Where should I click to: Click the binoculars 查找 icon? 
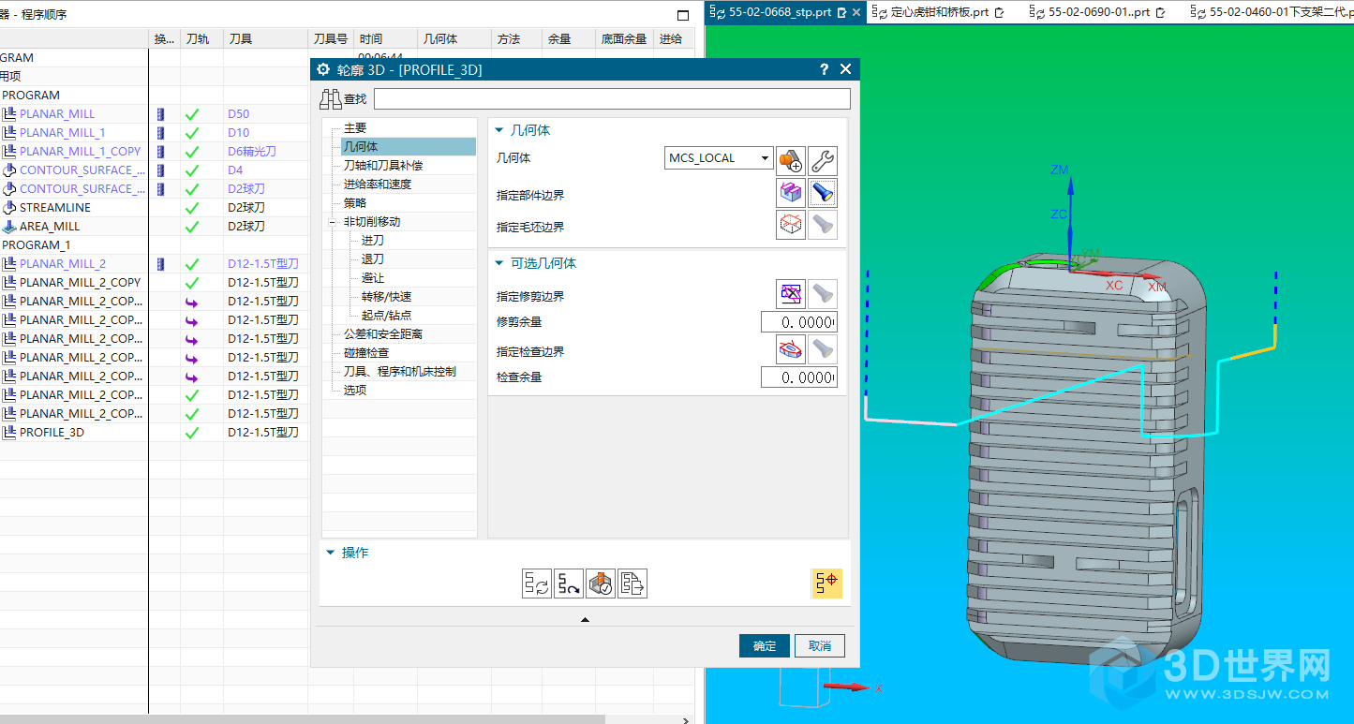(331, 98)
